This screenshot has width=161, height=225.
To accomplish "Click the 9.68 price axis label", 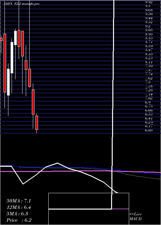I will point(149,10).
